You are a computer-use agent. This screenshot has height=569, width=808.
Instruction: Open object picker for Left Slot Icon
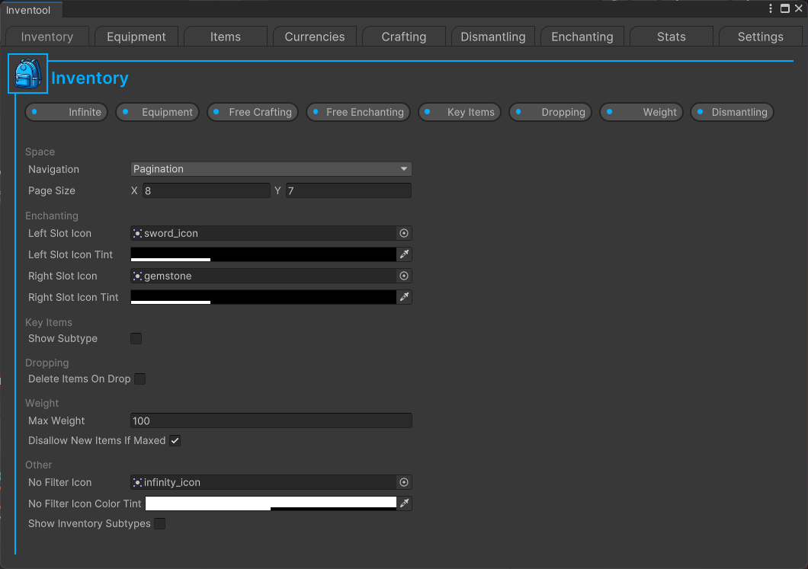pos(404,234)
